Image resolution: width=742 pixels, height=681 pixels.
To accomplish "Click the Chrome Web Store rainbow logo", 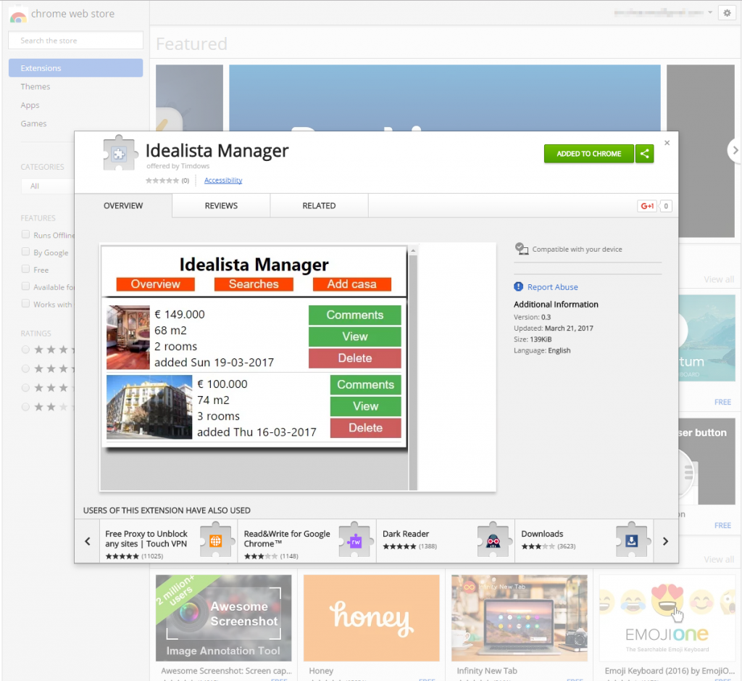I will [x=18, y=15].
